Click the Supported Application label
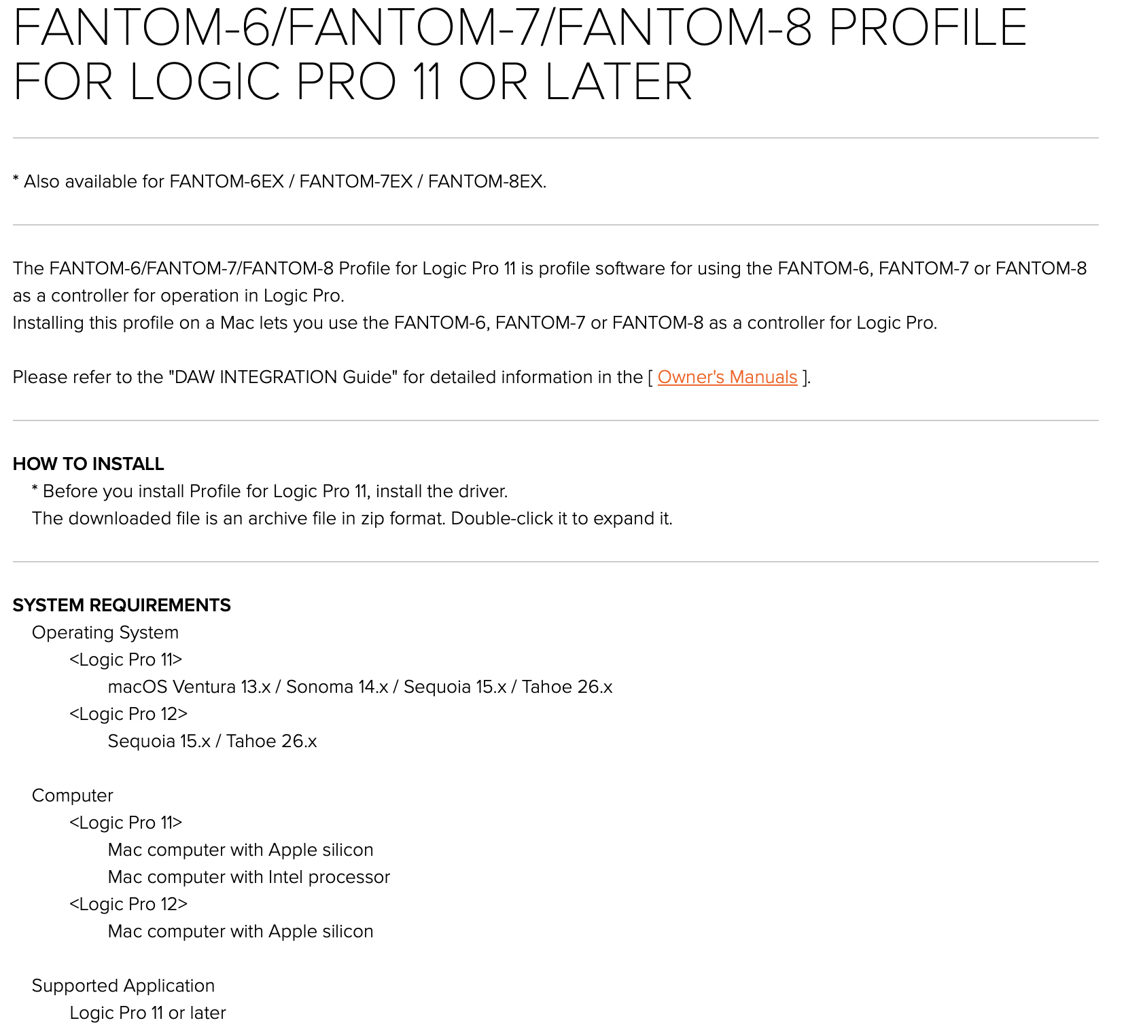 [123, 986]
